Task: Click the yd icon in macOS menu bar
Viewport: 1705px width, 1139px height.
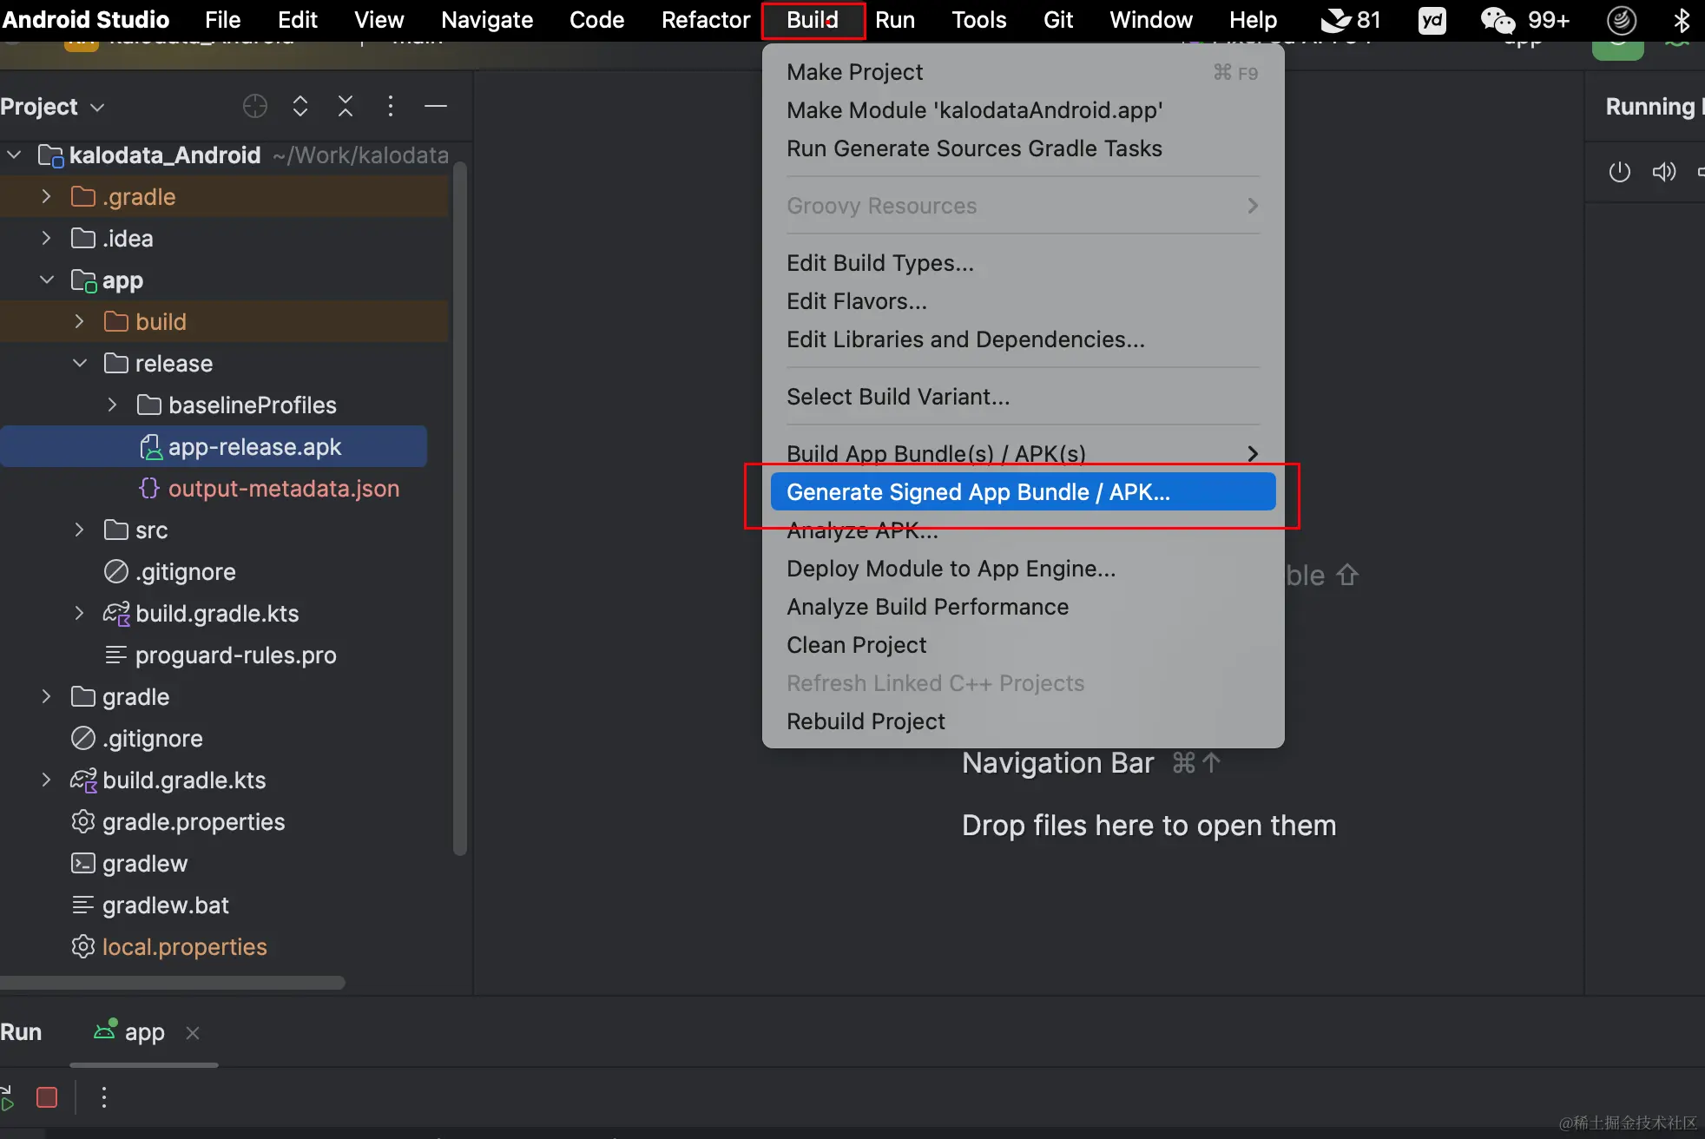Action: point(1432,19)
